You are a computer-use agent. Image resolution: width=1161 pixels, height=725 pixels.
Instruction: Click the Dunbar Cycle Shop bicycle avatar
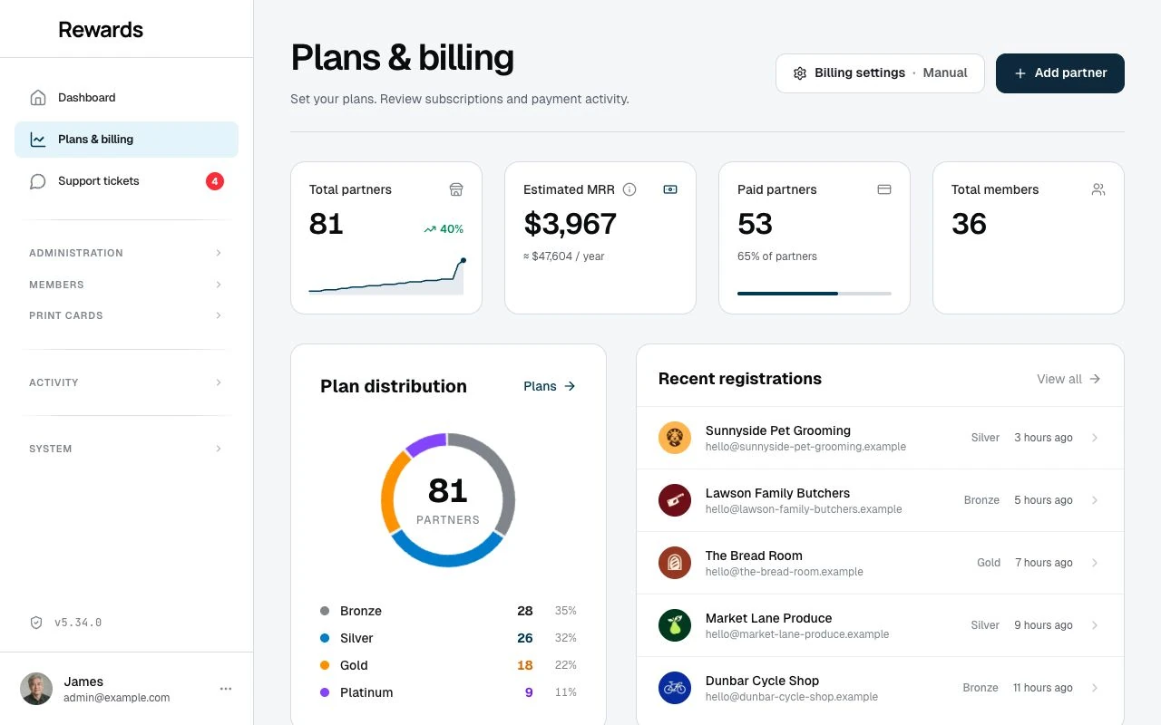point(675,688)
